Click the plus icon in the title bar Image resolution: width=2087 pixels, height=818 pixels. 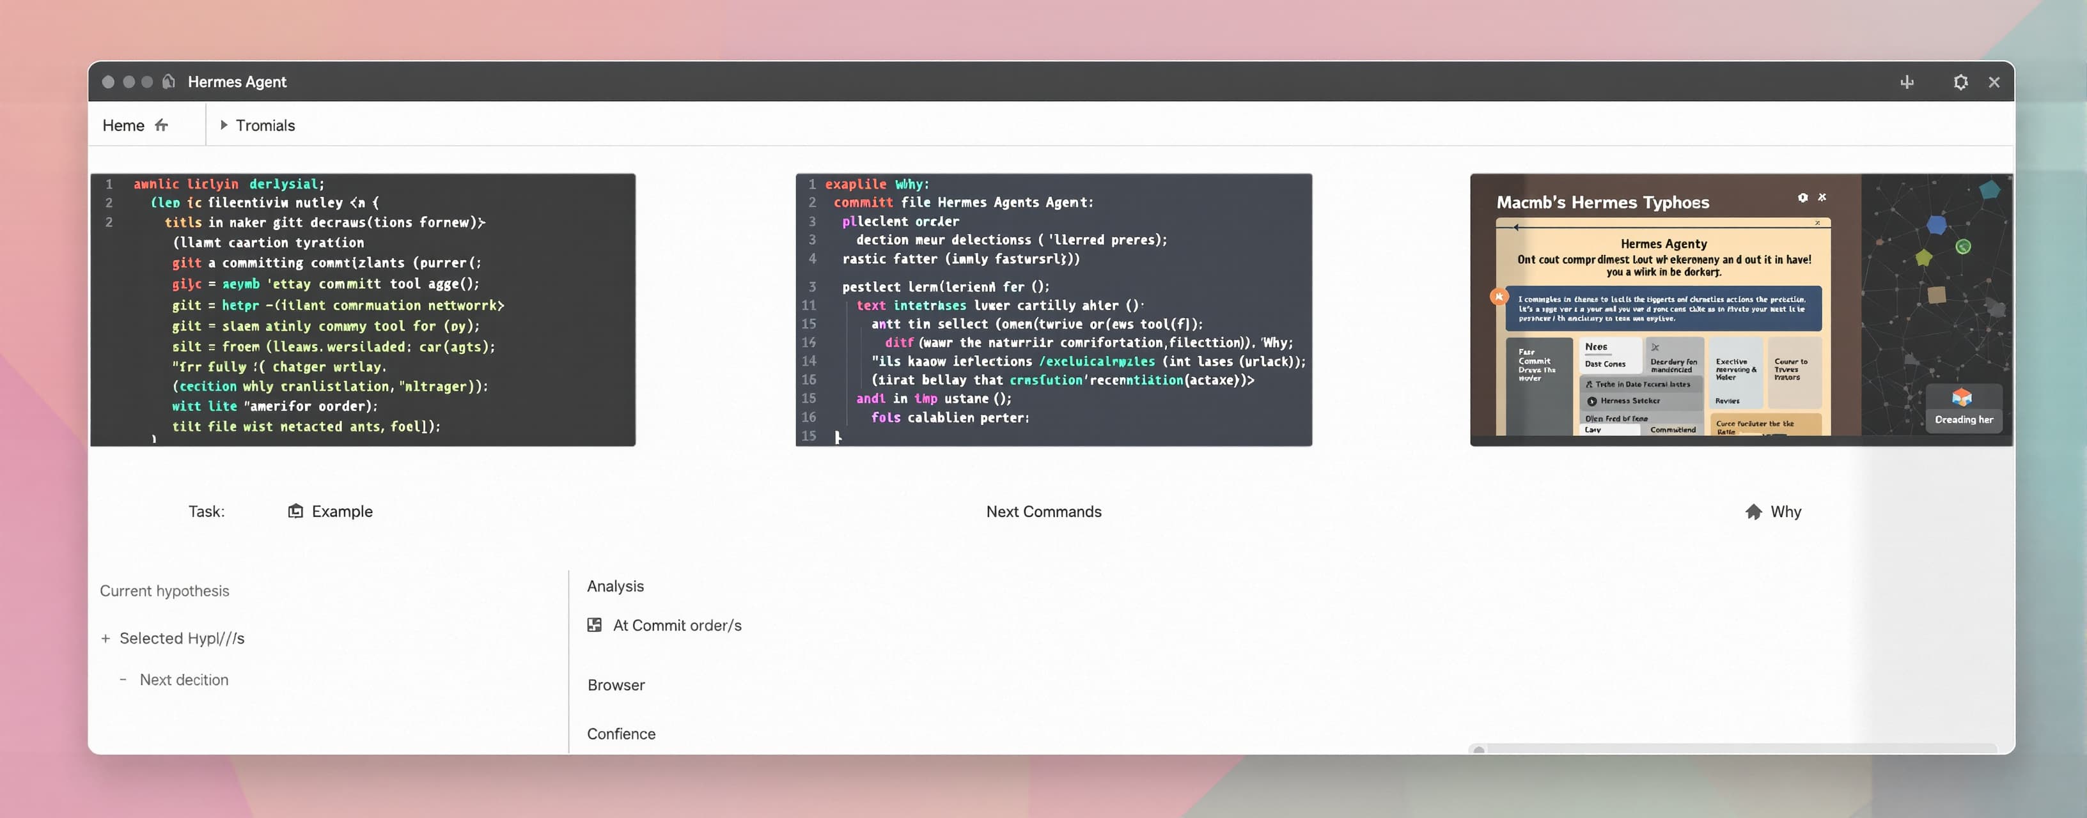click(1907, 82)
